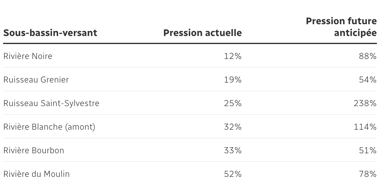The image size is (380, 188).
Task: Click the 32% value for Rivière Blanche
Action: [x=233, y=127]
